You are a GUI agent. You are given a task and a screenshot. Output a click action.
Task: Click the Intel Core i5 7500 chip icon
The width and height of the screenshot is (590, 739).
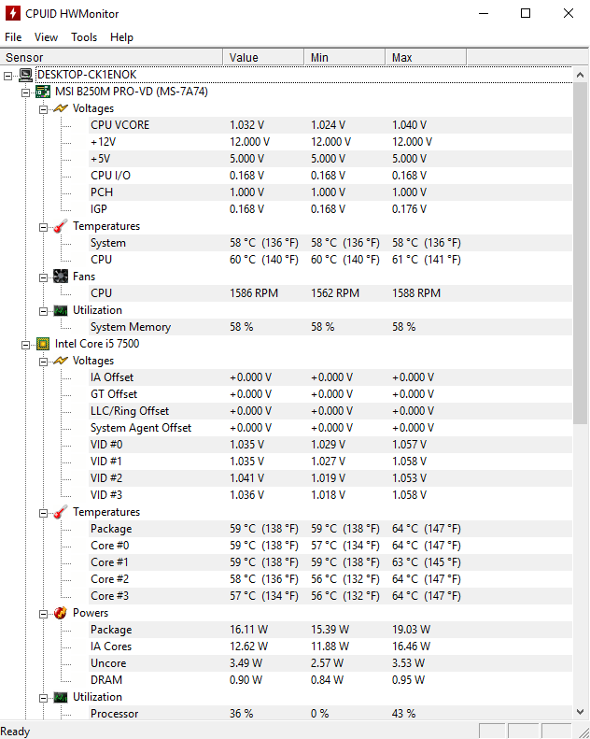(x=43, y=344)
